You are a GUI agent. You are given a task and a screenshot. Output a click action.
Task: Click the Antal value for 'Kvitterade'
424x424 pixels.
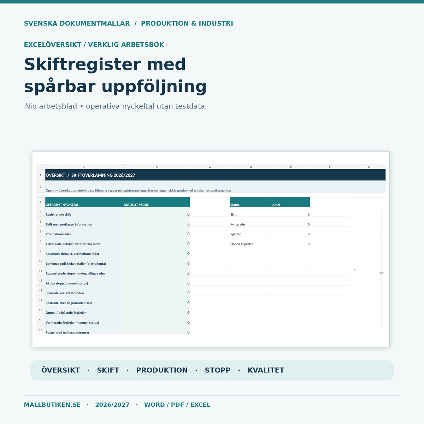pos(291,222)
